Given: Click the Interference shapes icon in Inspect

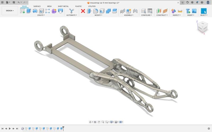Looking at the screenshot, I should click(x=174, y=11).
